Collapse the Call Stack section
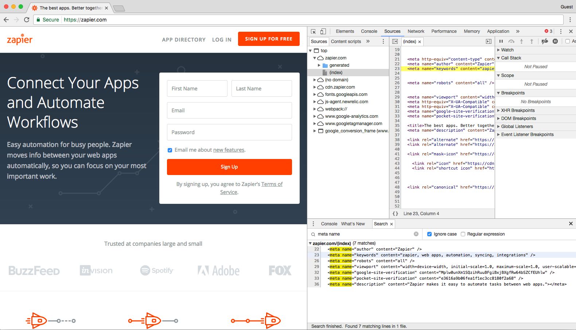This screenshot has height=330, width=576. 498,58
